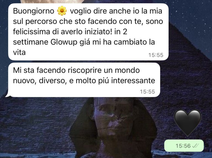
Task: Click the 15:56 time in the green bubble
Action: coord(183,146)
